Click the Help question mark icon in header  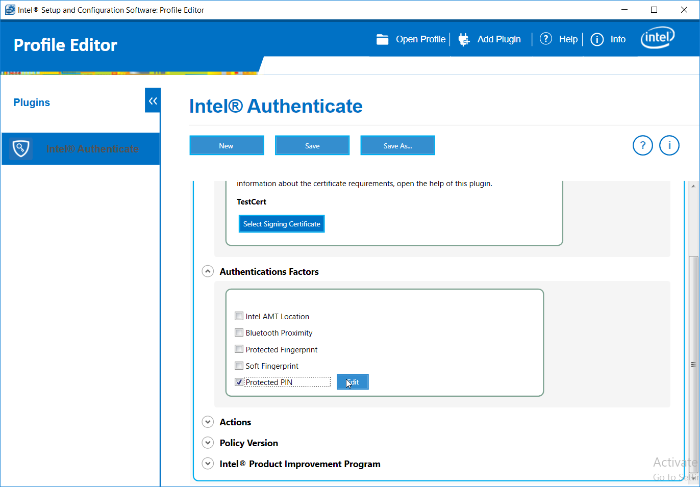[545, 39]
